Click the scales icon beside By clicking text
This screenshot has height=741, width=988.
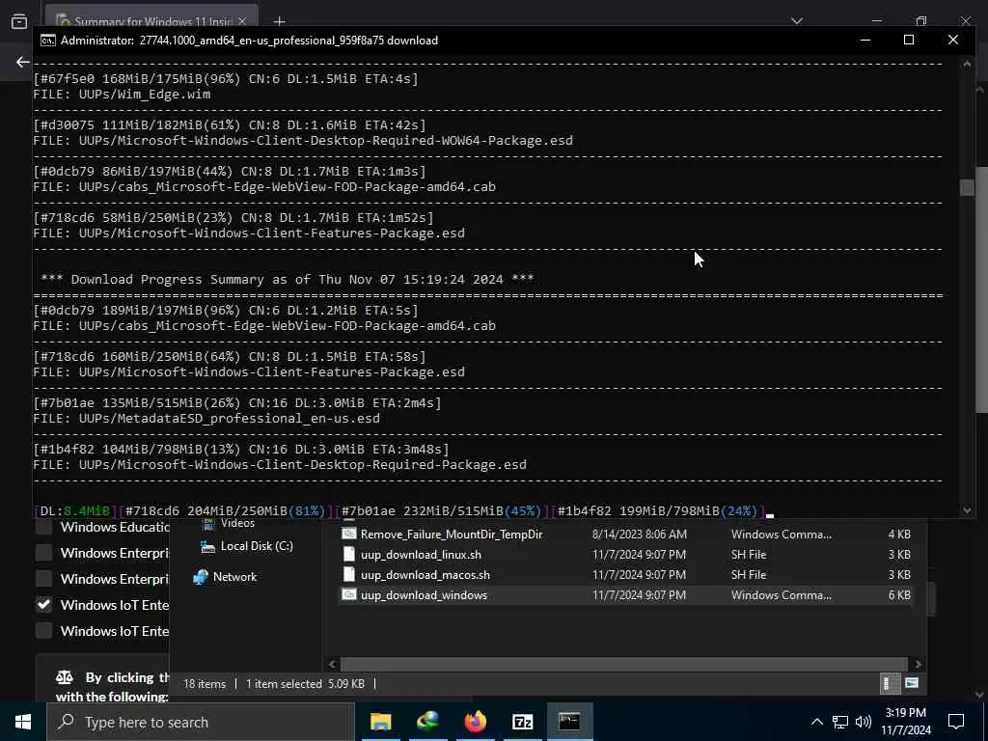click(65, 678)
